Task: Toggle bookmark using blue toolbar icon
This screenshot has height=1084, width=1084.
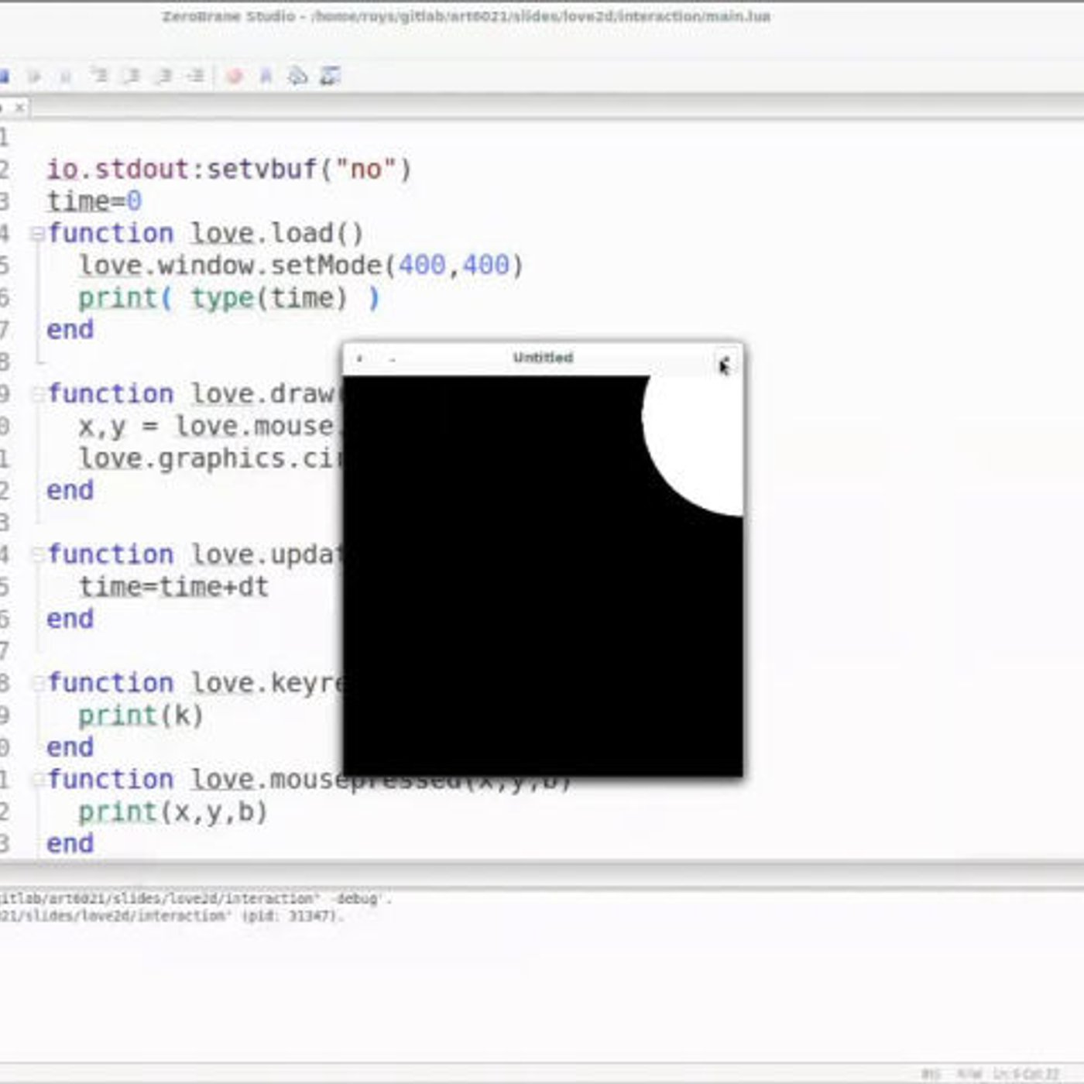Action: coord(266,76)
